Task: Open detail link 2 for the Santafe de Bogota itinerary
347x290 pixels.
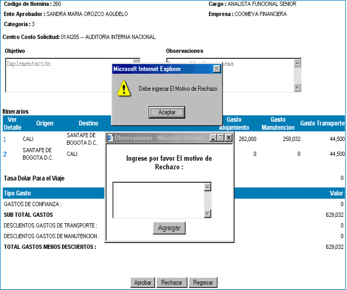Action: (5, 154)
